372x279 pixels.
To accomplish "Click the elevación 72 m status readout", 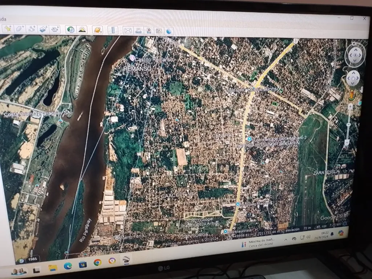I will click(x=298, y=229).
